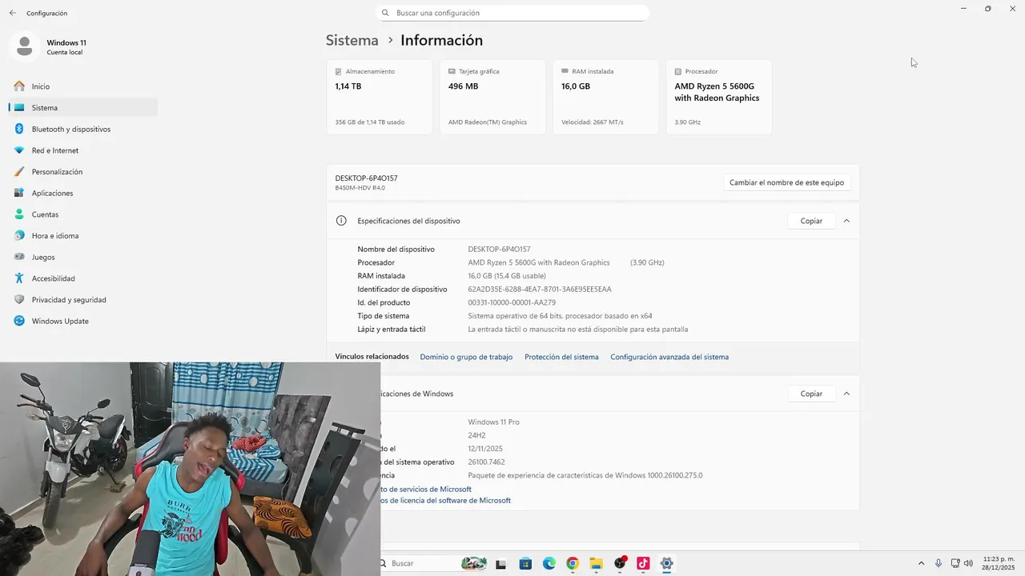Open Microsoft software license terms link

point(446,500)
